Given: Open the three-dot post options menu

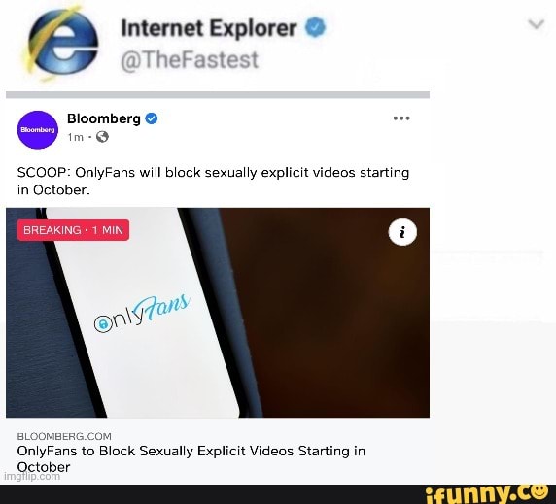Looking at the screenshot, I should pyautogui.click(x=401, y=118).
